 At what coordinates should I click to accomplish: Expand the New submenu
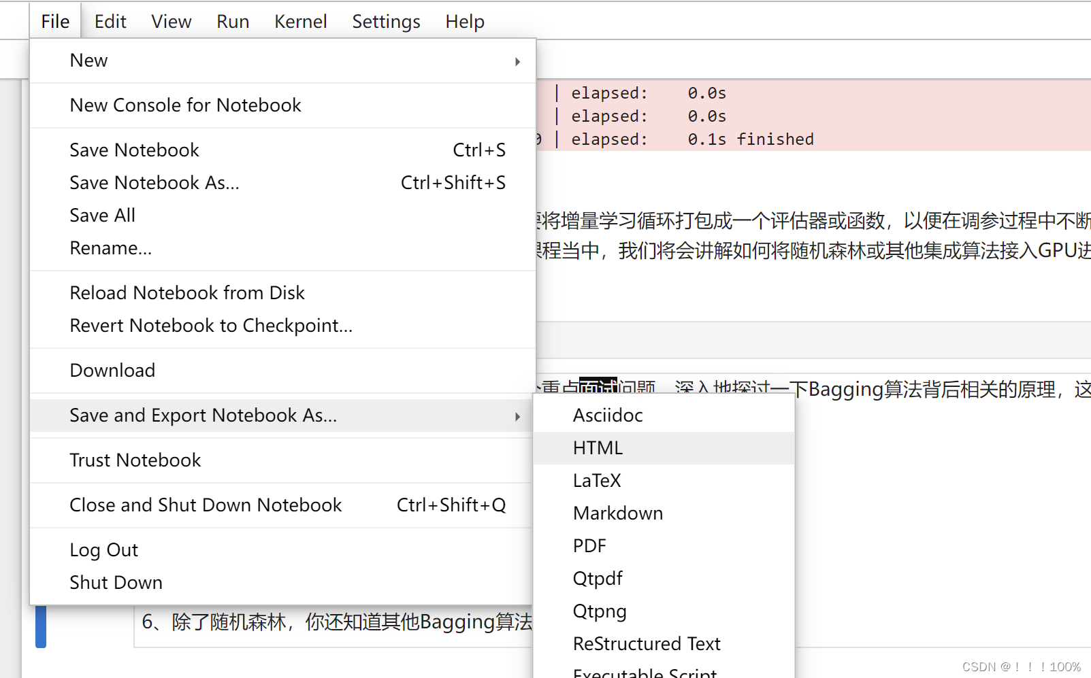point(88,61)
